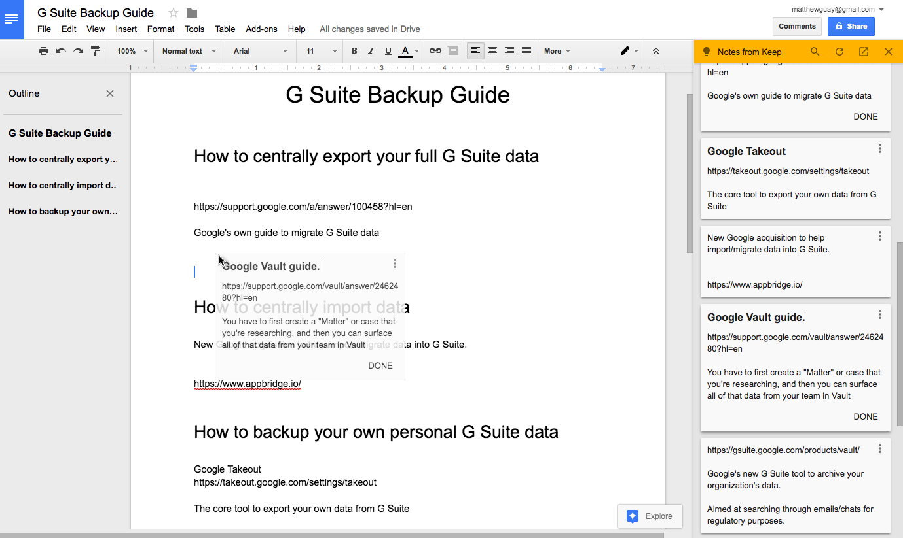Star the G Suite Backup Guide document
Viewport: 903px width, 538px height.
pos(174,13)
